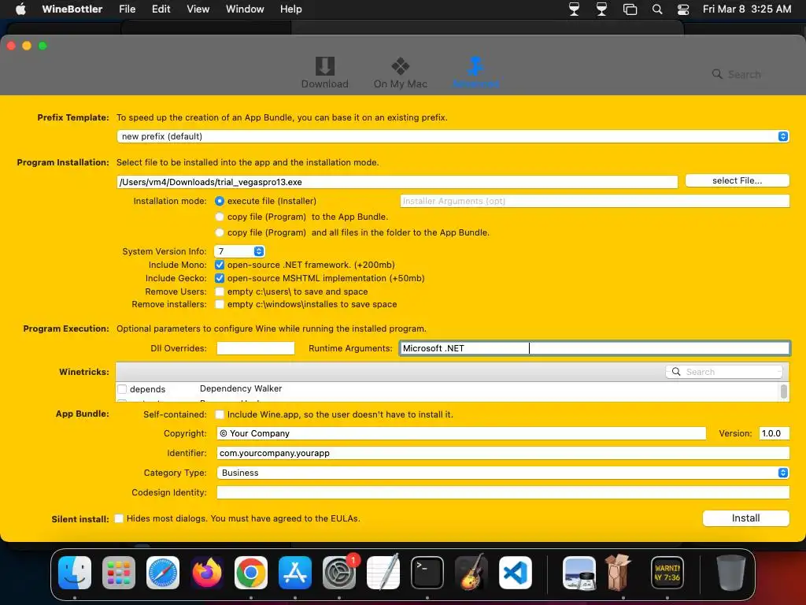Image resolution: width=806 pixels, height=605 pixels.
Task: Open the Prefix Template dropdown
Action: [453, 136]
